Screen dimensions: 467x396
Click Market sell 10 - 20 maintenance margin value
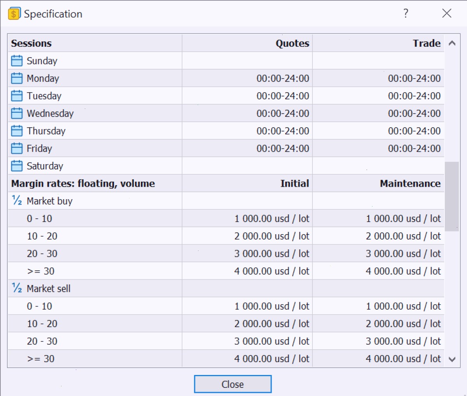click(403, 324)
